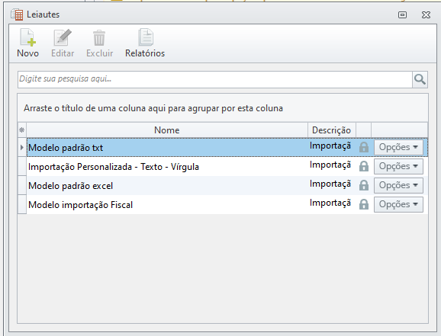
Task: Click the magnifier search icon
Action: tap(420, 79)
